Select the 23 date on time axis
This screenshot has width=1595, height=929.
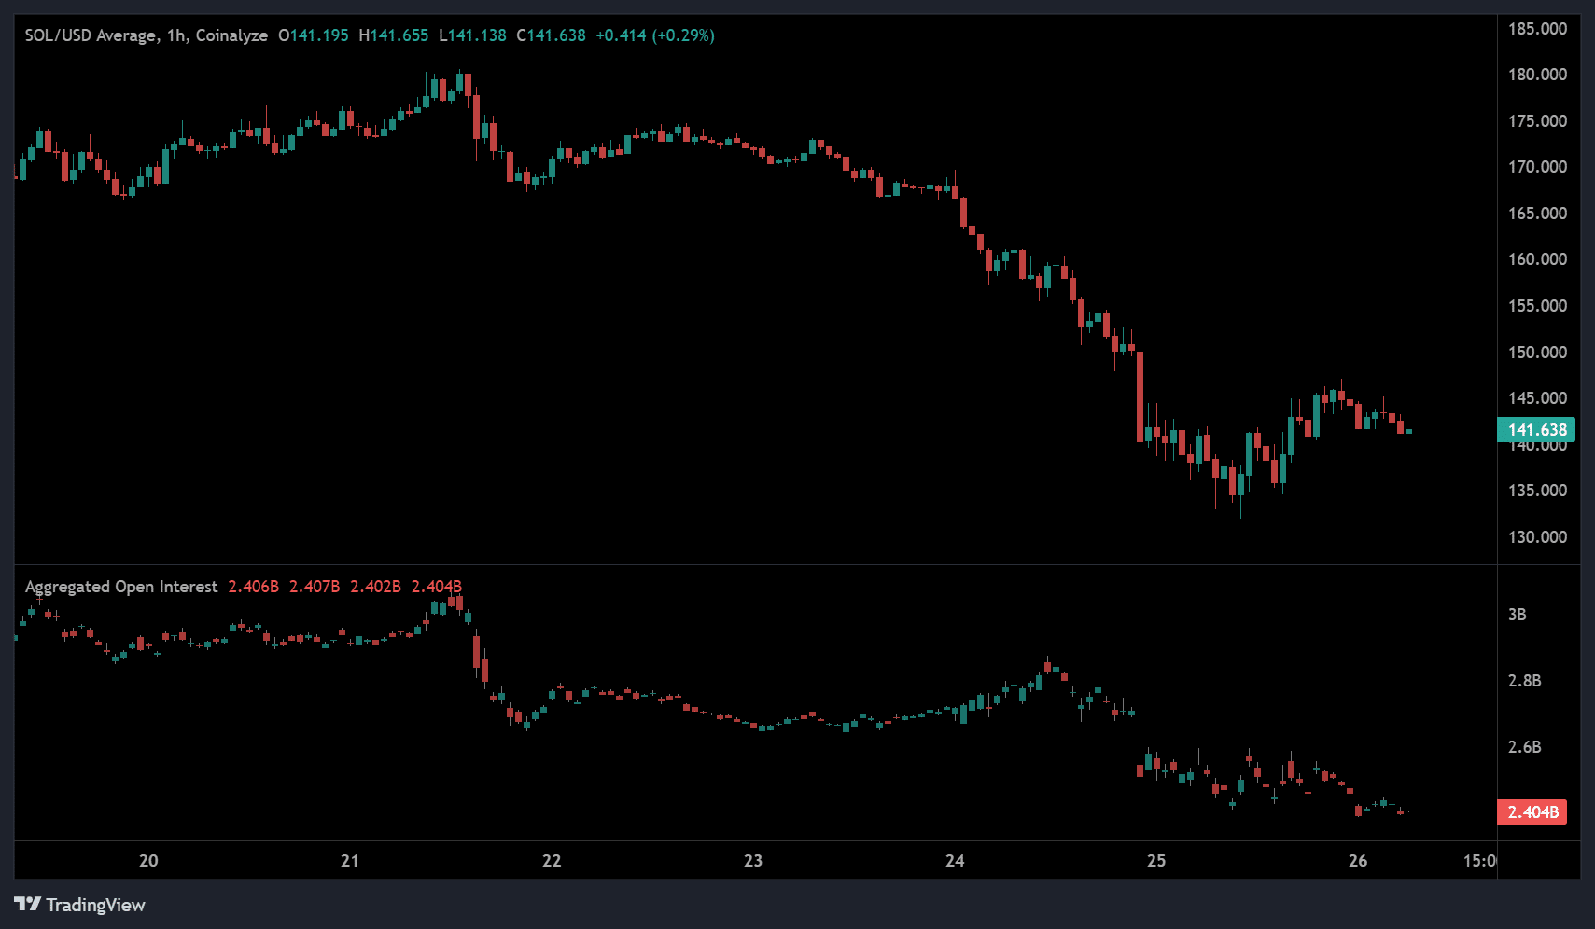(753, 861)
